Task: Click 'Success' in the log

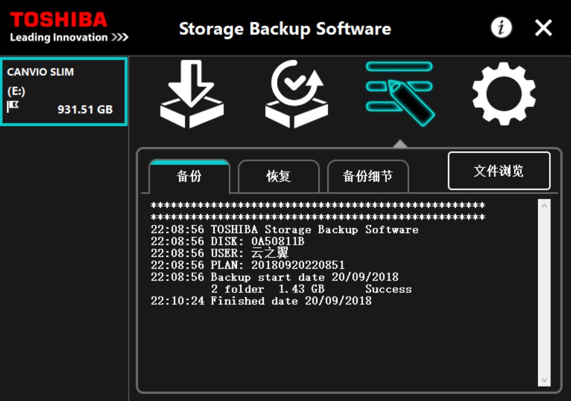Action: tap(389, 289)
